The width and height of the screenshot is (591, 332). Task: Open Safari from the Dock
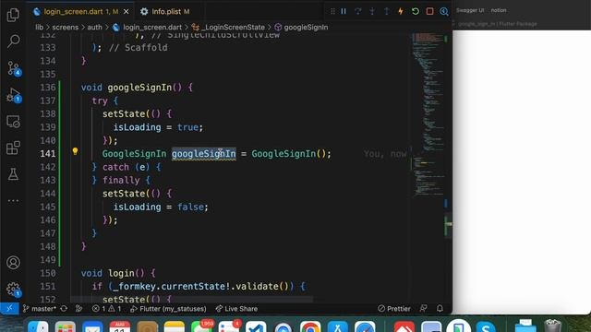coord(365,327)
